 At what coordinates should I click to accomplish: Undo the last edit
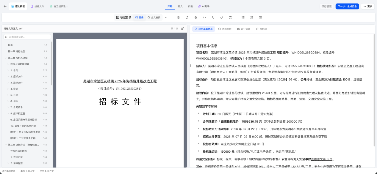[213, 18]
